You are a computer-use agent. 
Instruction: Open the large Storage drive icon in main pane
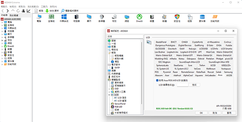114,17
